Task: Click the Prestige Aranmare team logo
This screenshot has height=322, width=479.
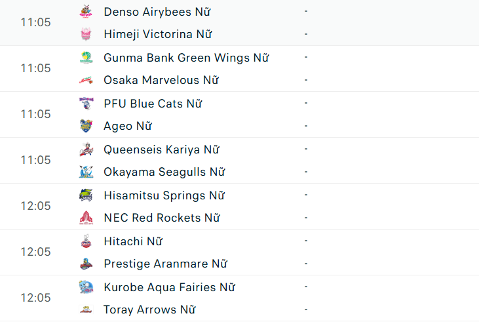Action: coord(86,264)
